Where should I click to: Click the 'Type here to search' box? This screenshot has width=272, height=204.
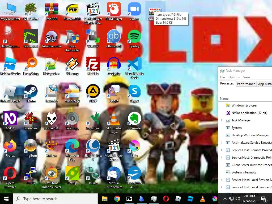click(x=55, y=199)
